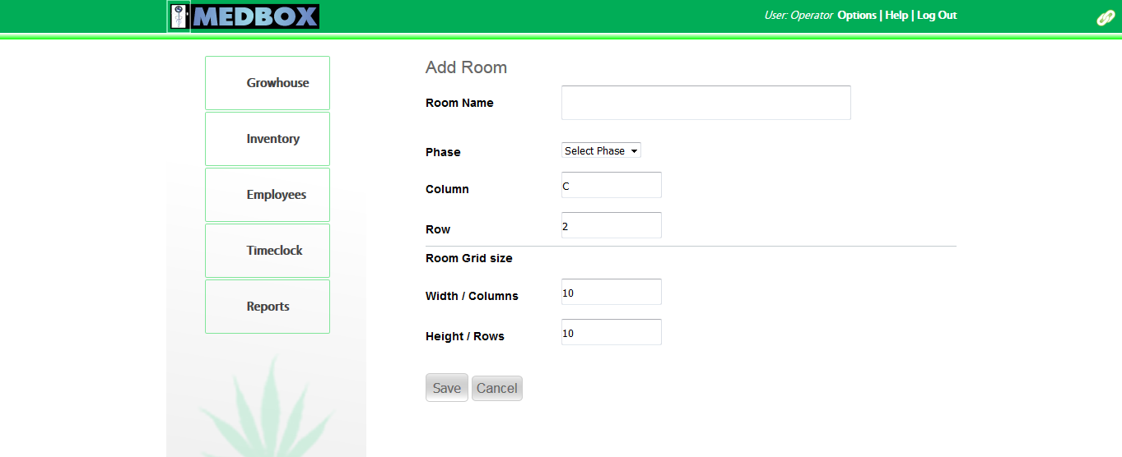Click the User: Operator label
The width and height of the screenshot is (1122, 457).
(x=798, y=15)
